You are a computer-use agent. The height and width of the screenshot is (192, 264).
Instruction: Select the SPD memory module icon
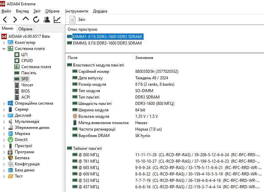(17, 79)
